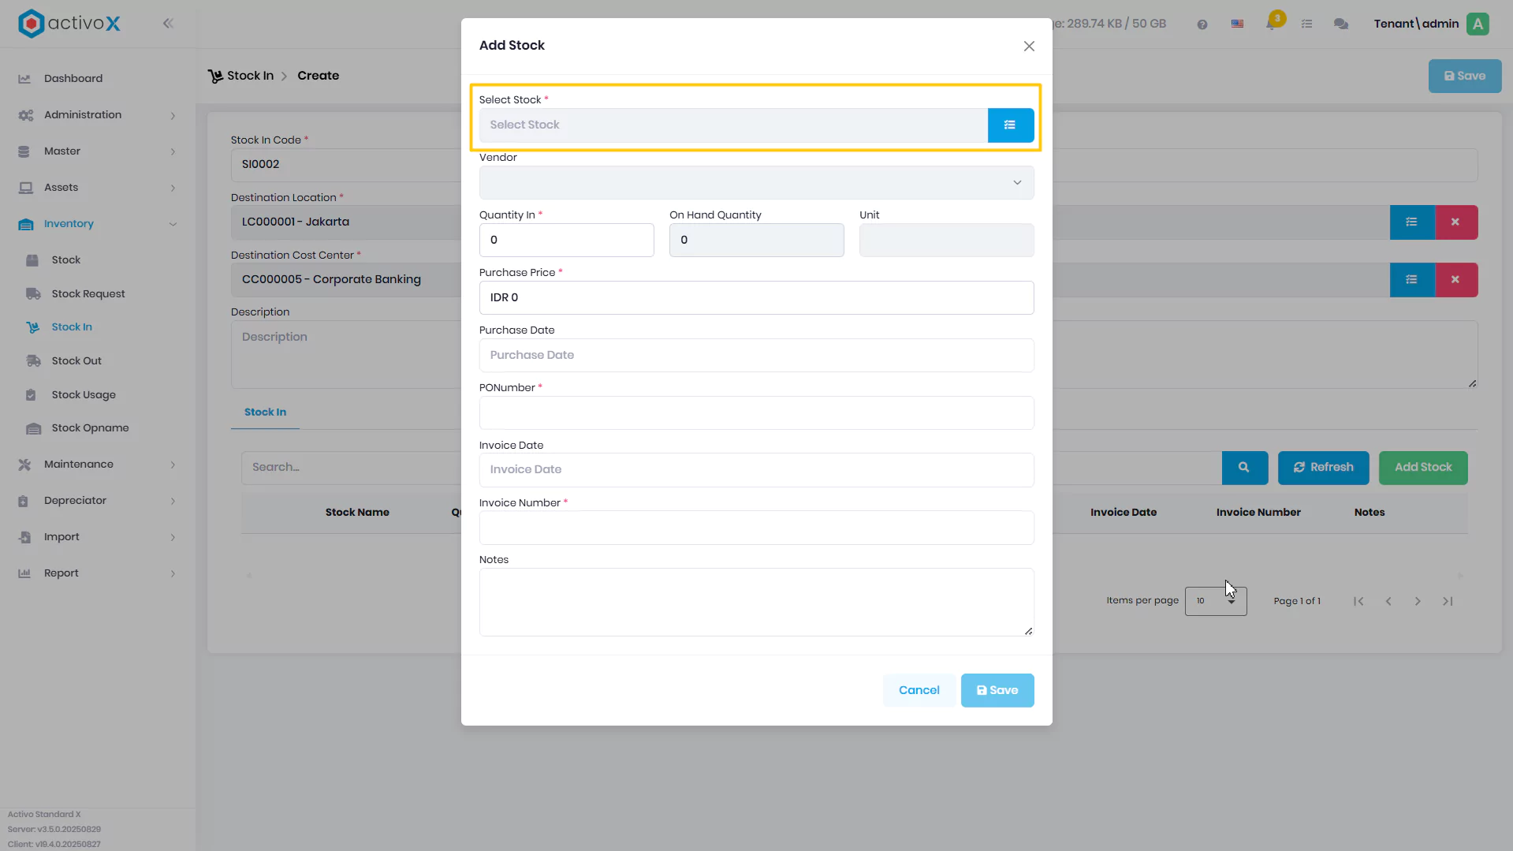Expand the Import menu
This screenshot has height=851, width=1513.
pyautogui.click(x=97, y=537)
